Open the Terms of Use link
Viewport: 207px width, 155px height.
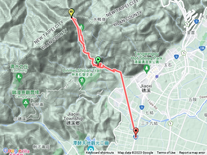(166, 153)
